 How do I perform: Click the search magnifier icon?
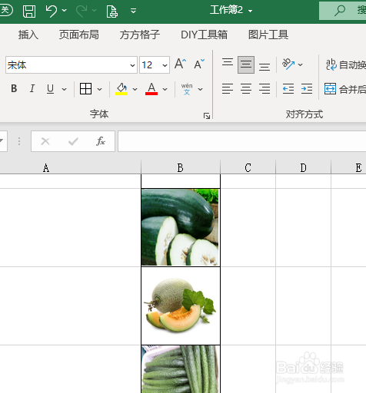click(340, 11)
